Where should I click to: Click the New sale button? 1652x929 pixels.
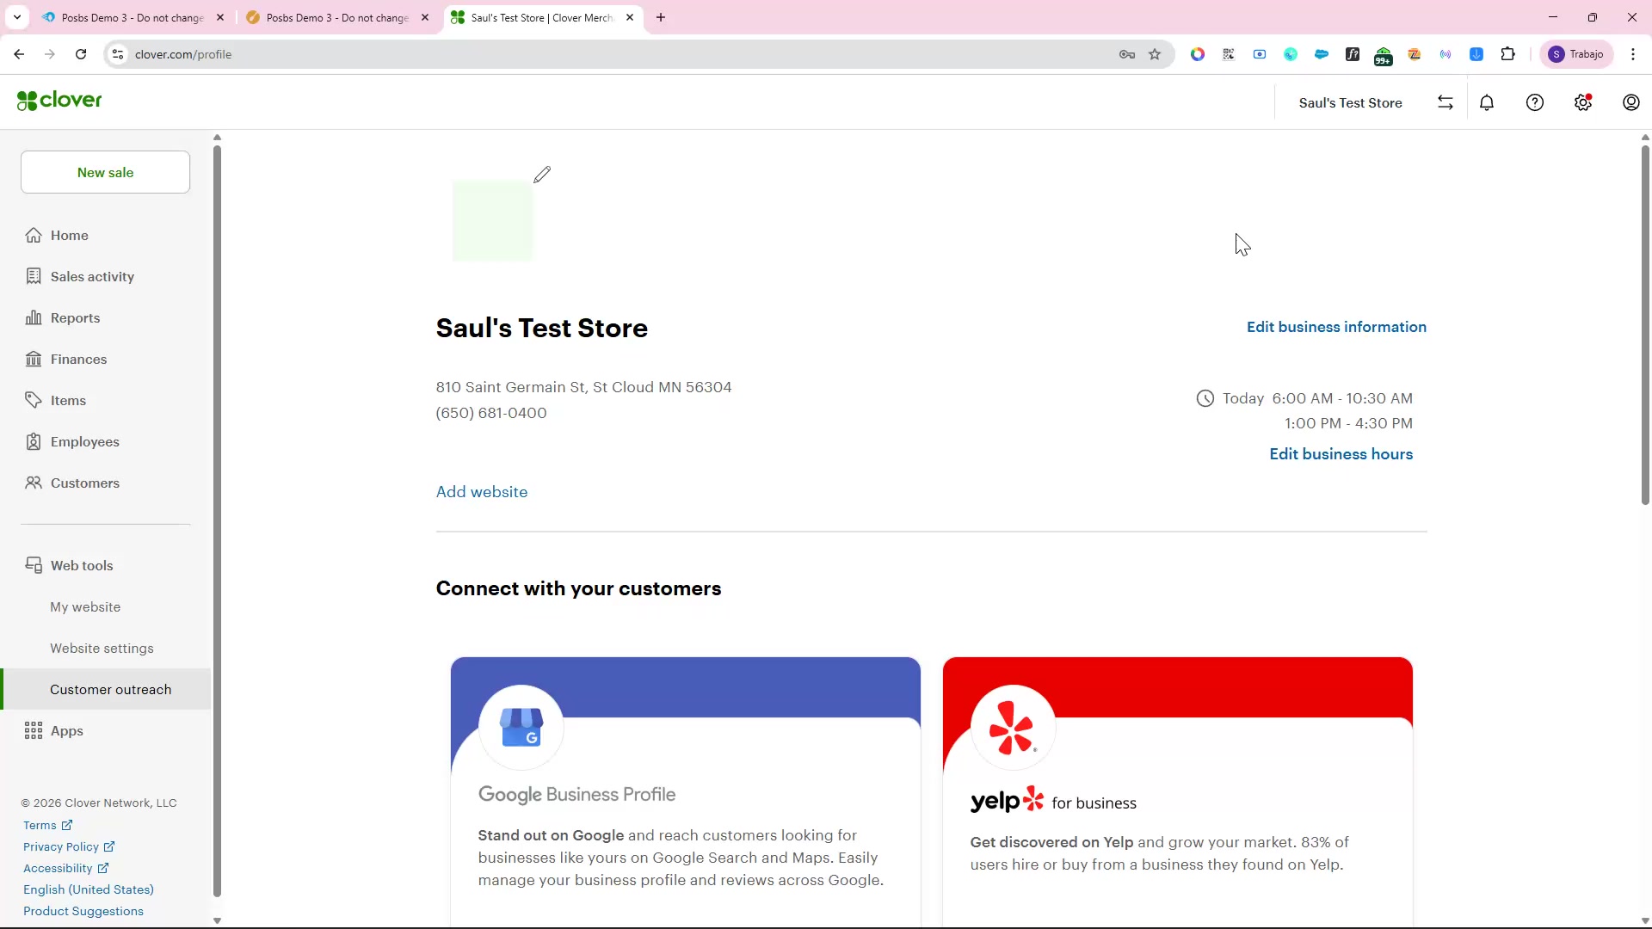click(x=105, y=172)
